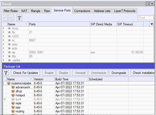Image resolution: width=156 pixels, height=115 pixels.
Task: Click the routeros-mipsbe package box icon
Action: click(x=9, y=83)
